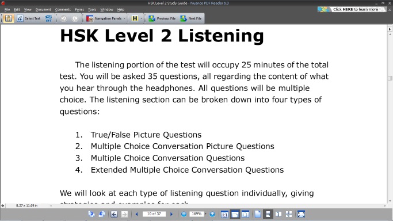
Task: Open the Navigation Panels dropdown
Action: click(105, 18)
